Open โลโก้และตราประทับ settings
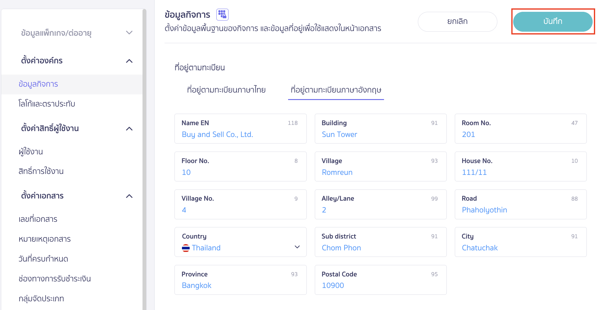The image size is (606, 310). (x=47, y=104)
